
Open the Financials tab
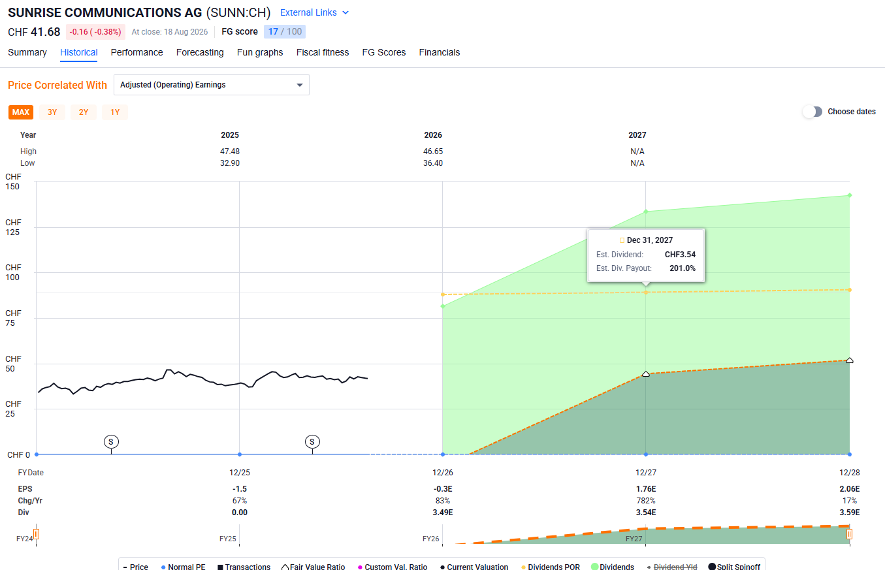(440, 52)
